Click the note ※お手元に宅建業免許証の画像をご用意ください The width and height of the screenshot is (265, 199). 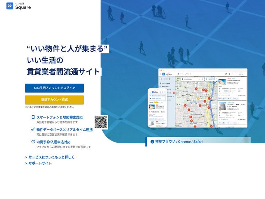coord(49,107)
